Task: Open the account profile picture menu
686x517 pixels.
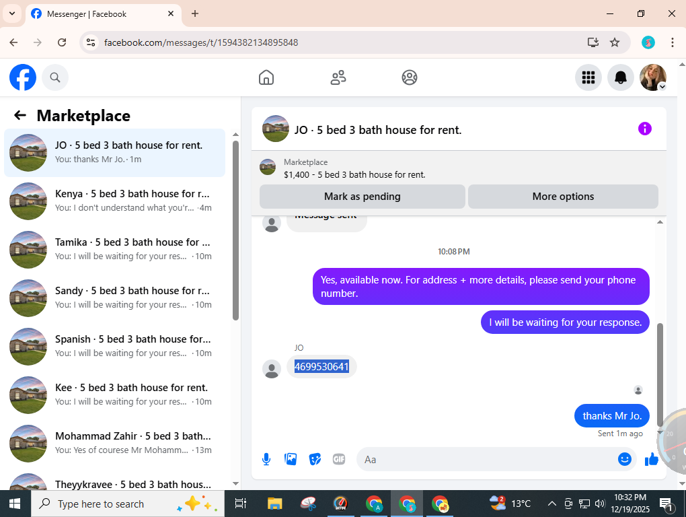Action: (653, 77)
